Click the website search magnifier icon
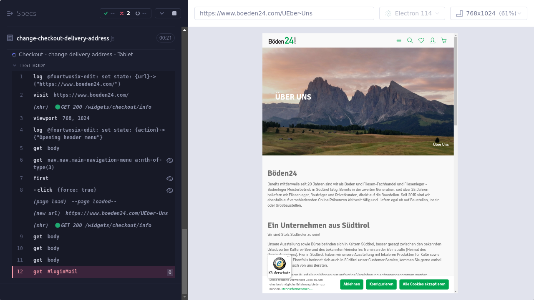Image resolution: width=534 pixels, height=300 pixels. 410,40
